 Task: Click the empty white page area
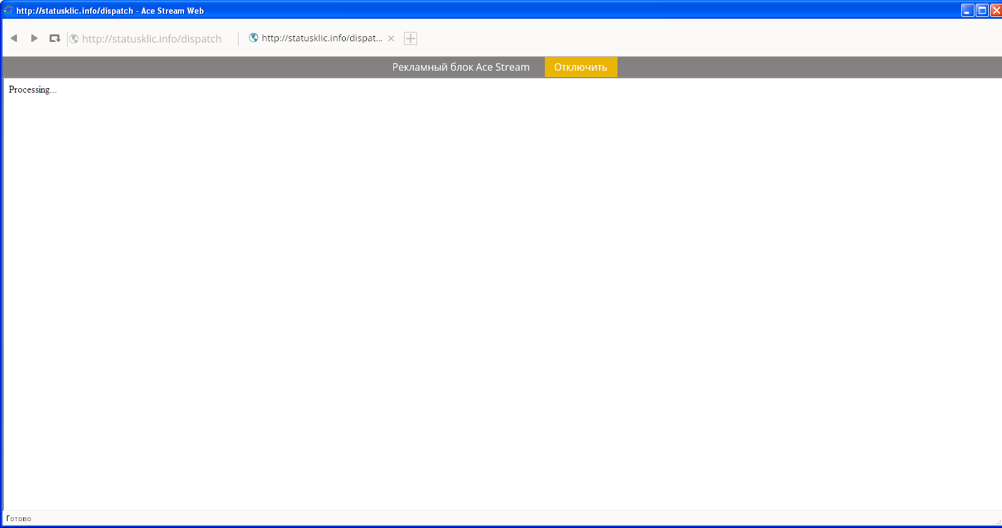coord(501,294)
